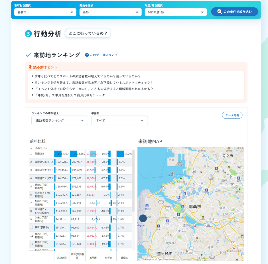Open the 平休日 dropdown set to すべて
268x264 pixels.
[x=119, y=120]
